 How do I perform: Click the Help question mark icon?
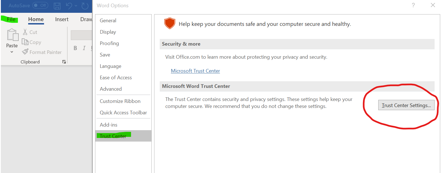tap(413, 5)
